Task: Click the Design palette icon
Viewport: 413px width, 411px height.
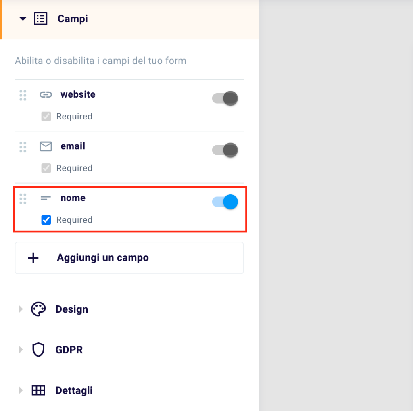Action: click(38, 309)
